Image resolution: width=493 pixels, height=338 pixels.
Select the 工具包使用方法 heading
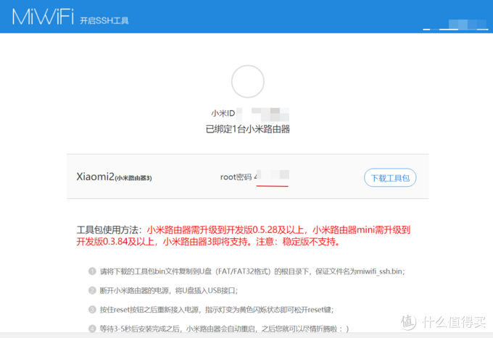point(109,230)
